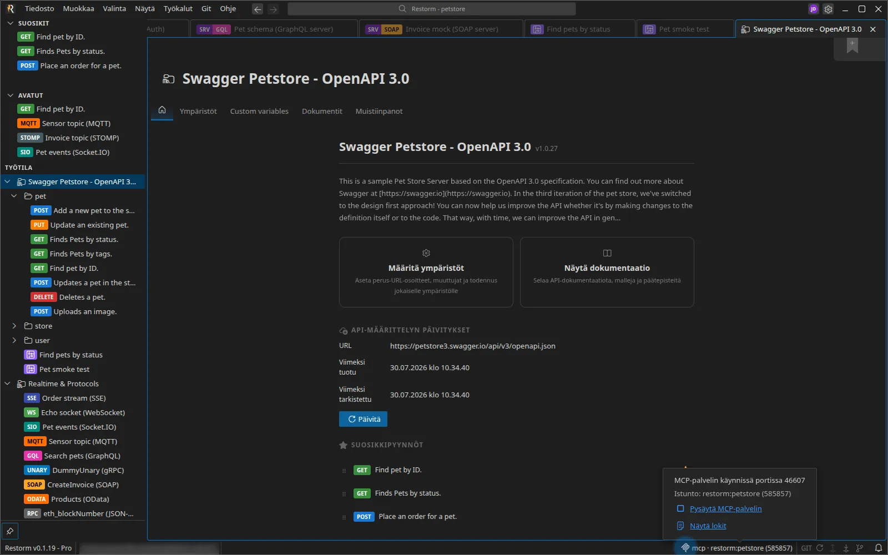The height and width of the screenshot is (555, 888).
Task: Click the stop icon beside Pysäytä MCP-palvelin
Action: click(680, 508)
